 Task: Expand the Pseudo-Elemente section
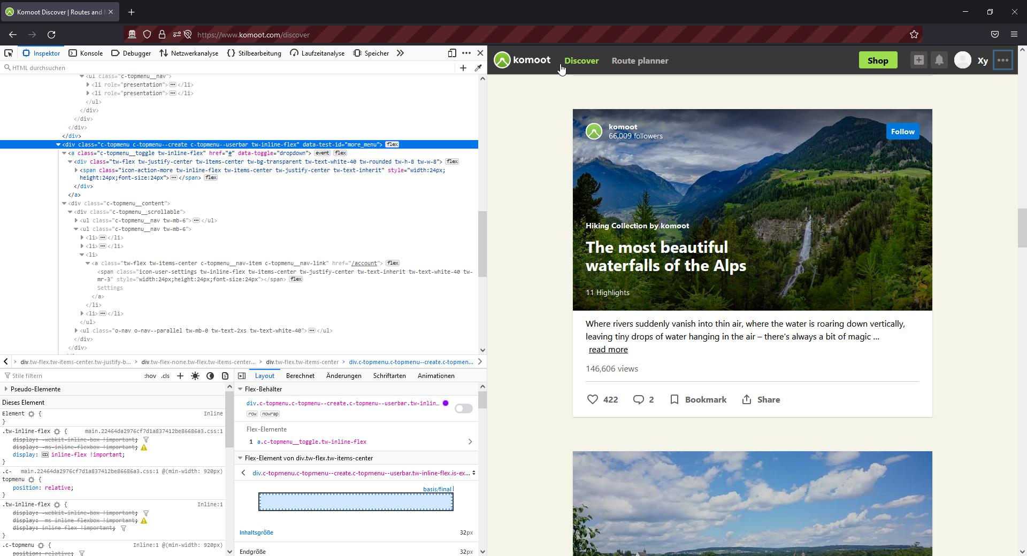6,389
